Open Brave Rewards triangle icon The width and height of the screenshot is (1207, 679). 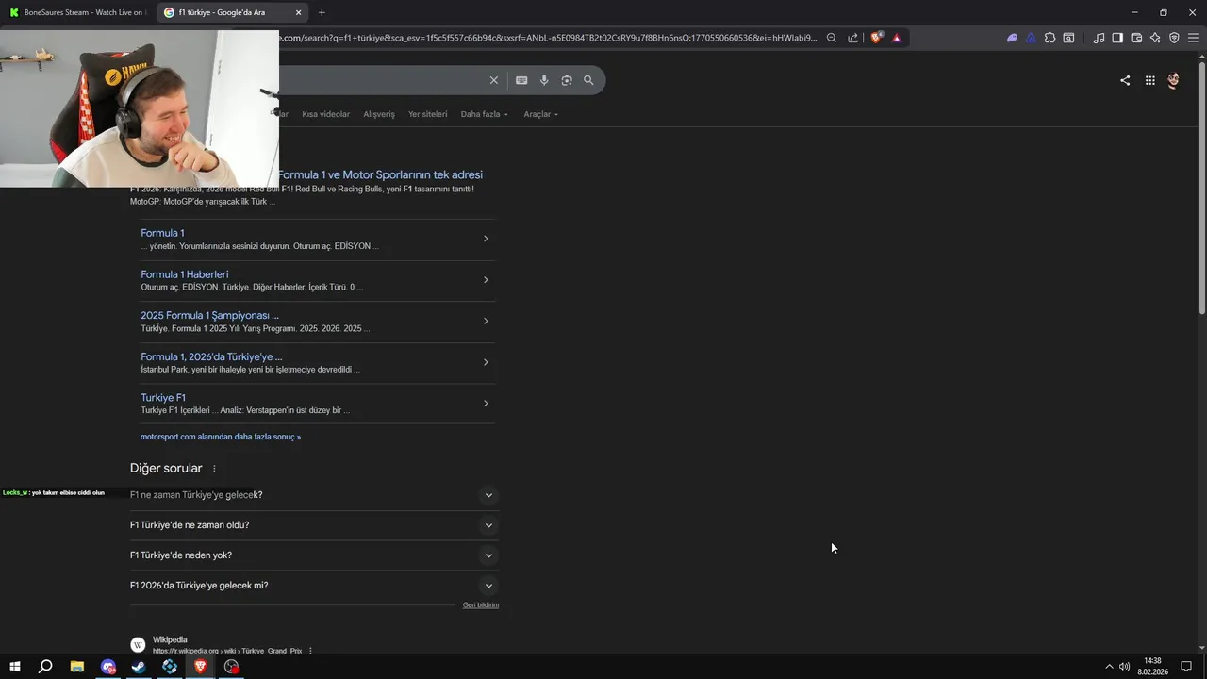[897, 38]
